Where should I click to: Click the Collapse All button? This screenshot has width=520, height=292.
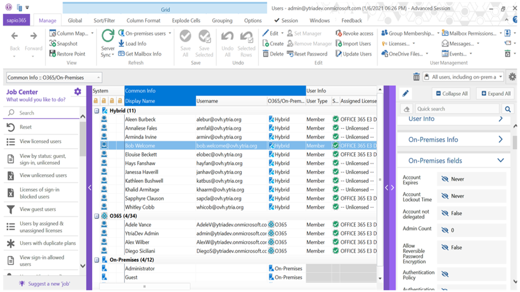[451, 94]
